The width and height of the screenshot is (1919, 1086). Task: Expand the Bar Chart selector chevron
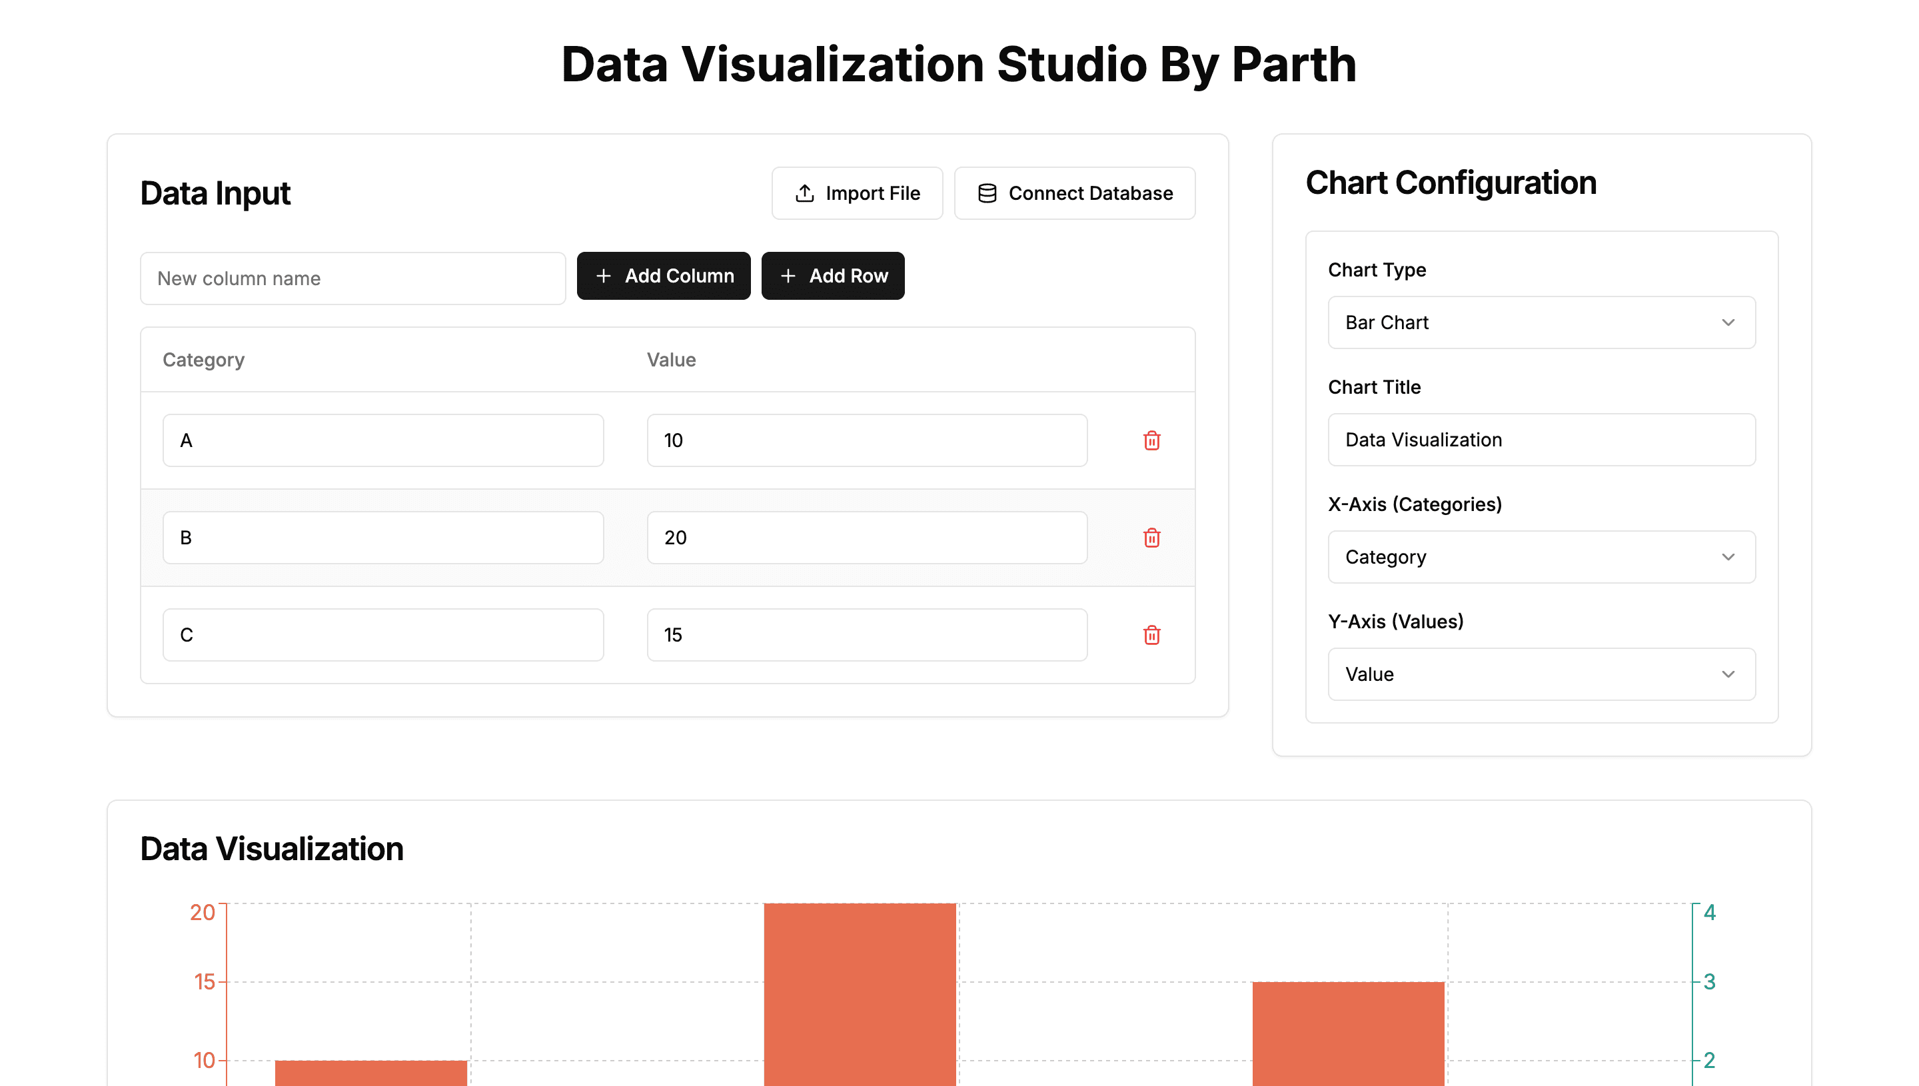click(x=1730, y=322)
